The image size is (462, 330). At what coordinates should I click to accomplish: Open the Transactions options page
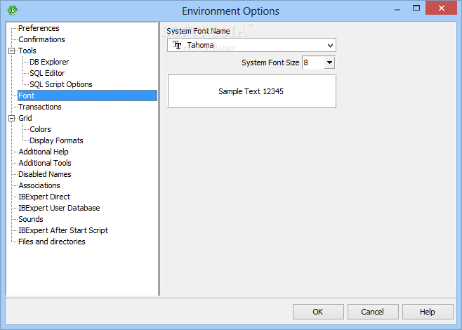[x=40, y=107]
